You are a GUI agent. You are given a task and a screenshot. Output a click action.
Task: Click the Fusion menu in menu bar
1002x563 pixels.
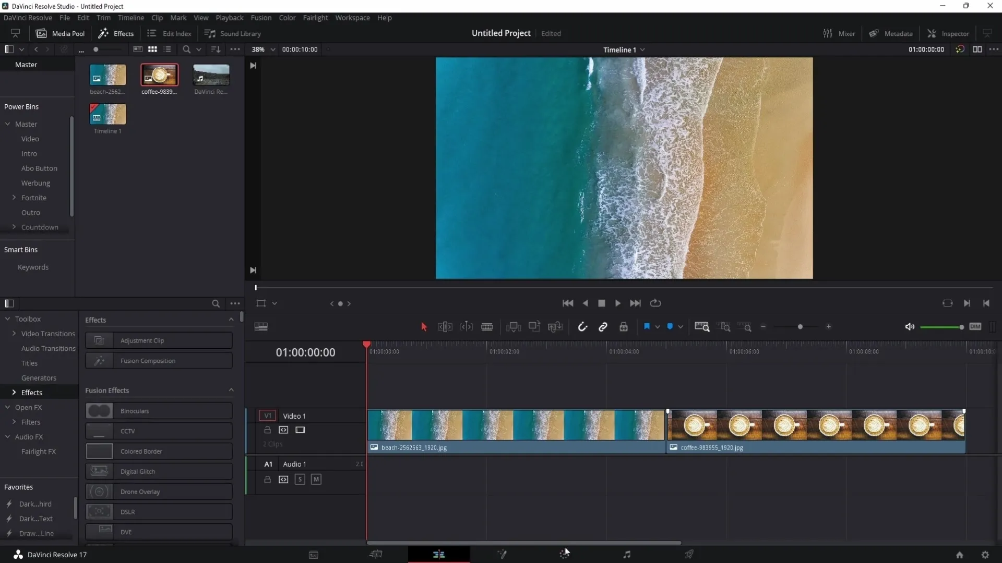coord(260,17)
